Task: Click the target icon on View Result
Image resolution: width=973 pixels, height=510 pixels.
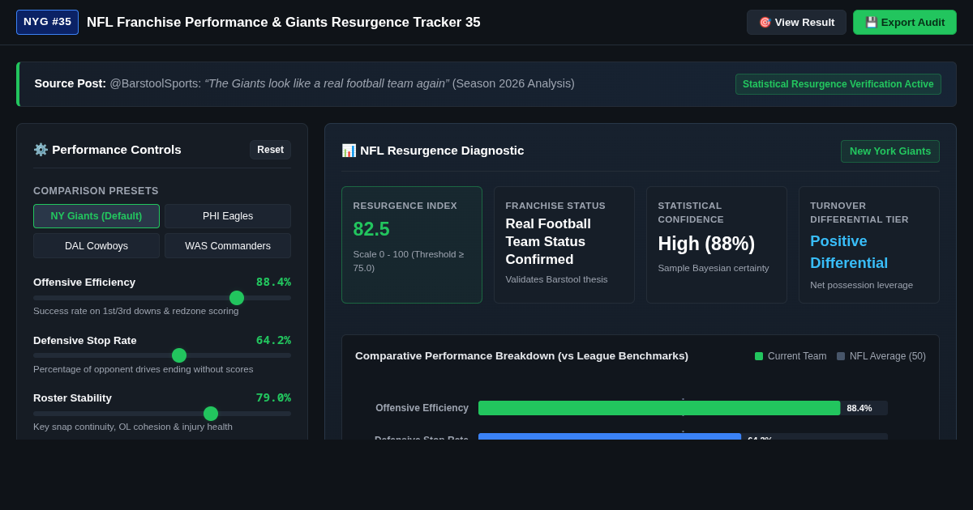Action: tap(765, 22)
